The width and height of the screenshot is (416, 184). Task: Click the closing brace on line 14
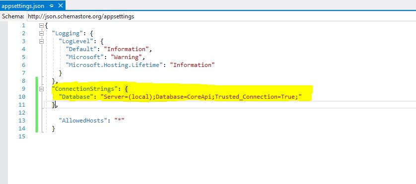tap(54, 128)
